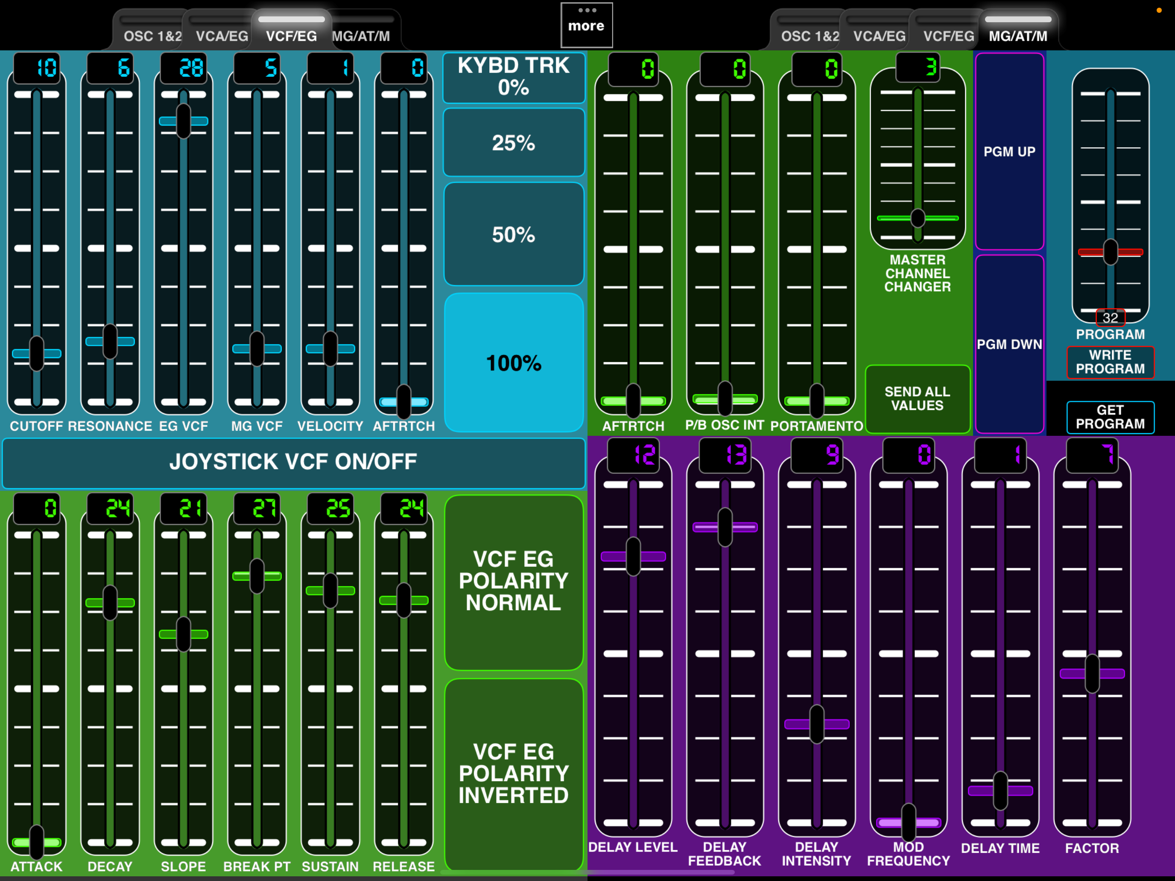Click the SUSTAIN slider handle
The height and width of the screenshot is (881, 1175).
pyautogui.click(x=330, y=590)
